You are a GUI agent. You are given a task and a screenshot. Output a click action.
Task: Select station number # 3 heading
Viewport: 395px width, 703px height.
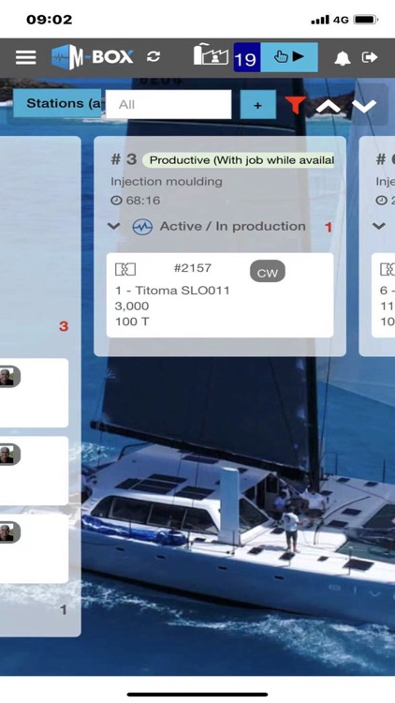pyautogui.click(x=124, y=159)
